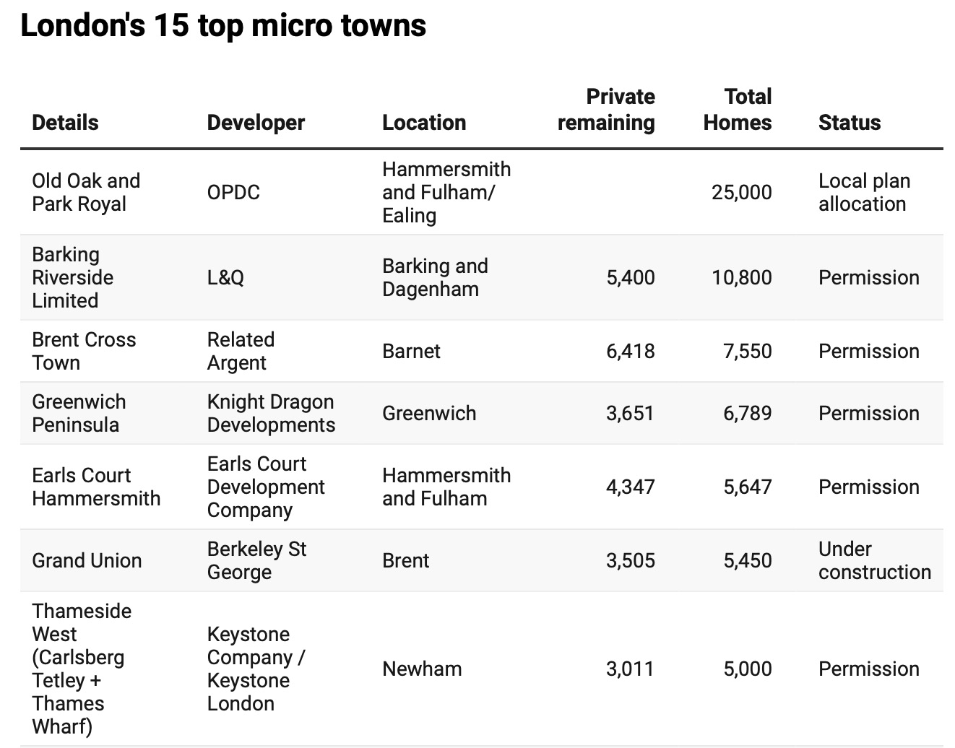Click the Details column header

(x=65, y=123)
